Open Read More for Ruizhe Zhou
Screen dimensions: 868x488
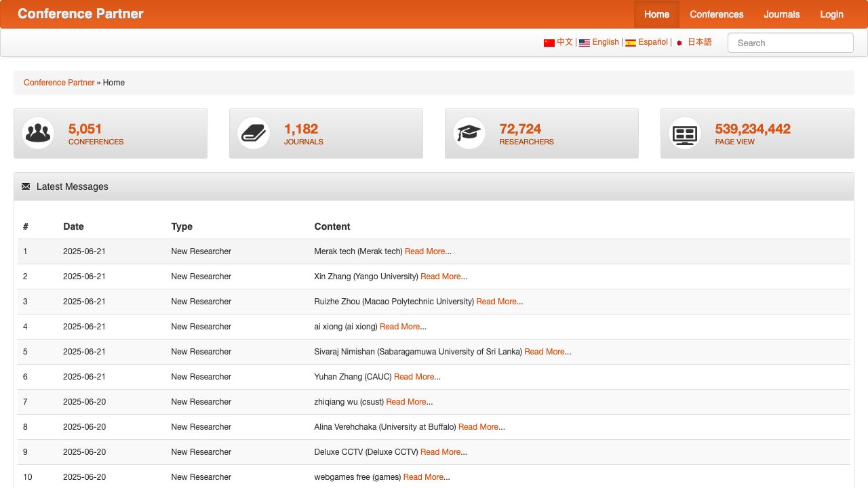click(496, 302)
